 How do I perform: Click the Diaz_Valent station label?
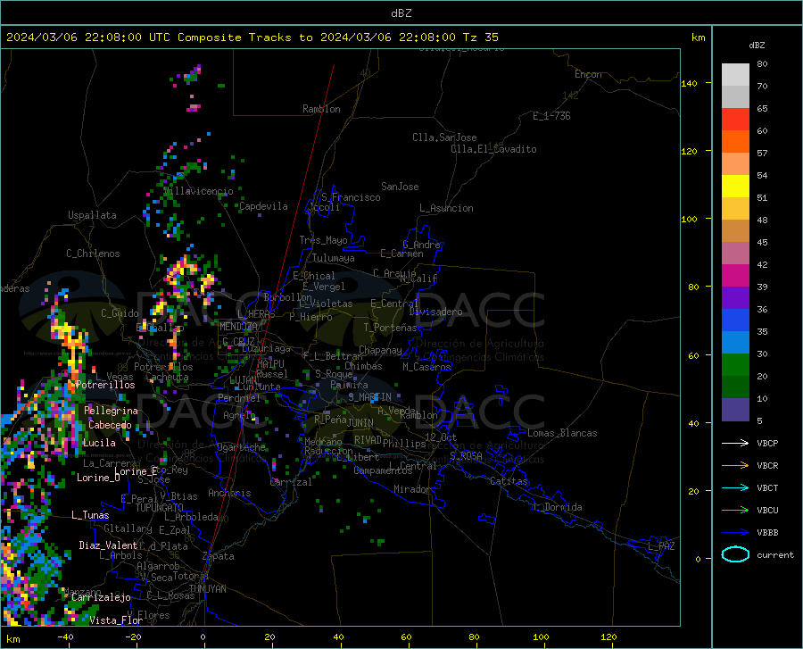pos(108,545)
